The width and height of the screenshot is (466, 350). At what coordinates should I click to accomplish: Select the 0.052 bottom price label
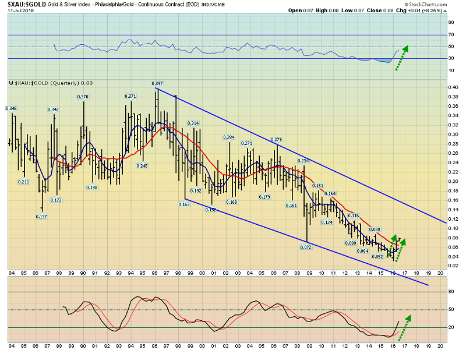[x=377, y=257]
